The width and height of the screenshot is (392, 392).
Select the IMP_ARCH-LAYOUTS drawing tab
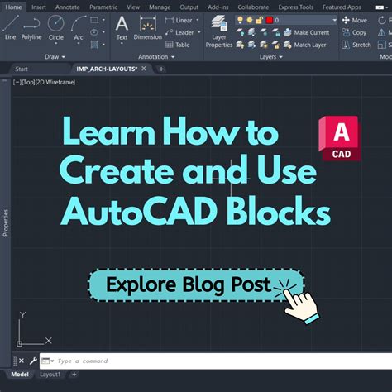pyautogui.click(x=107, y=69)
